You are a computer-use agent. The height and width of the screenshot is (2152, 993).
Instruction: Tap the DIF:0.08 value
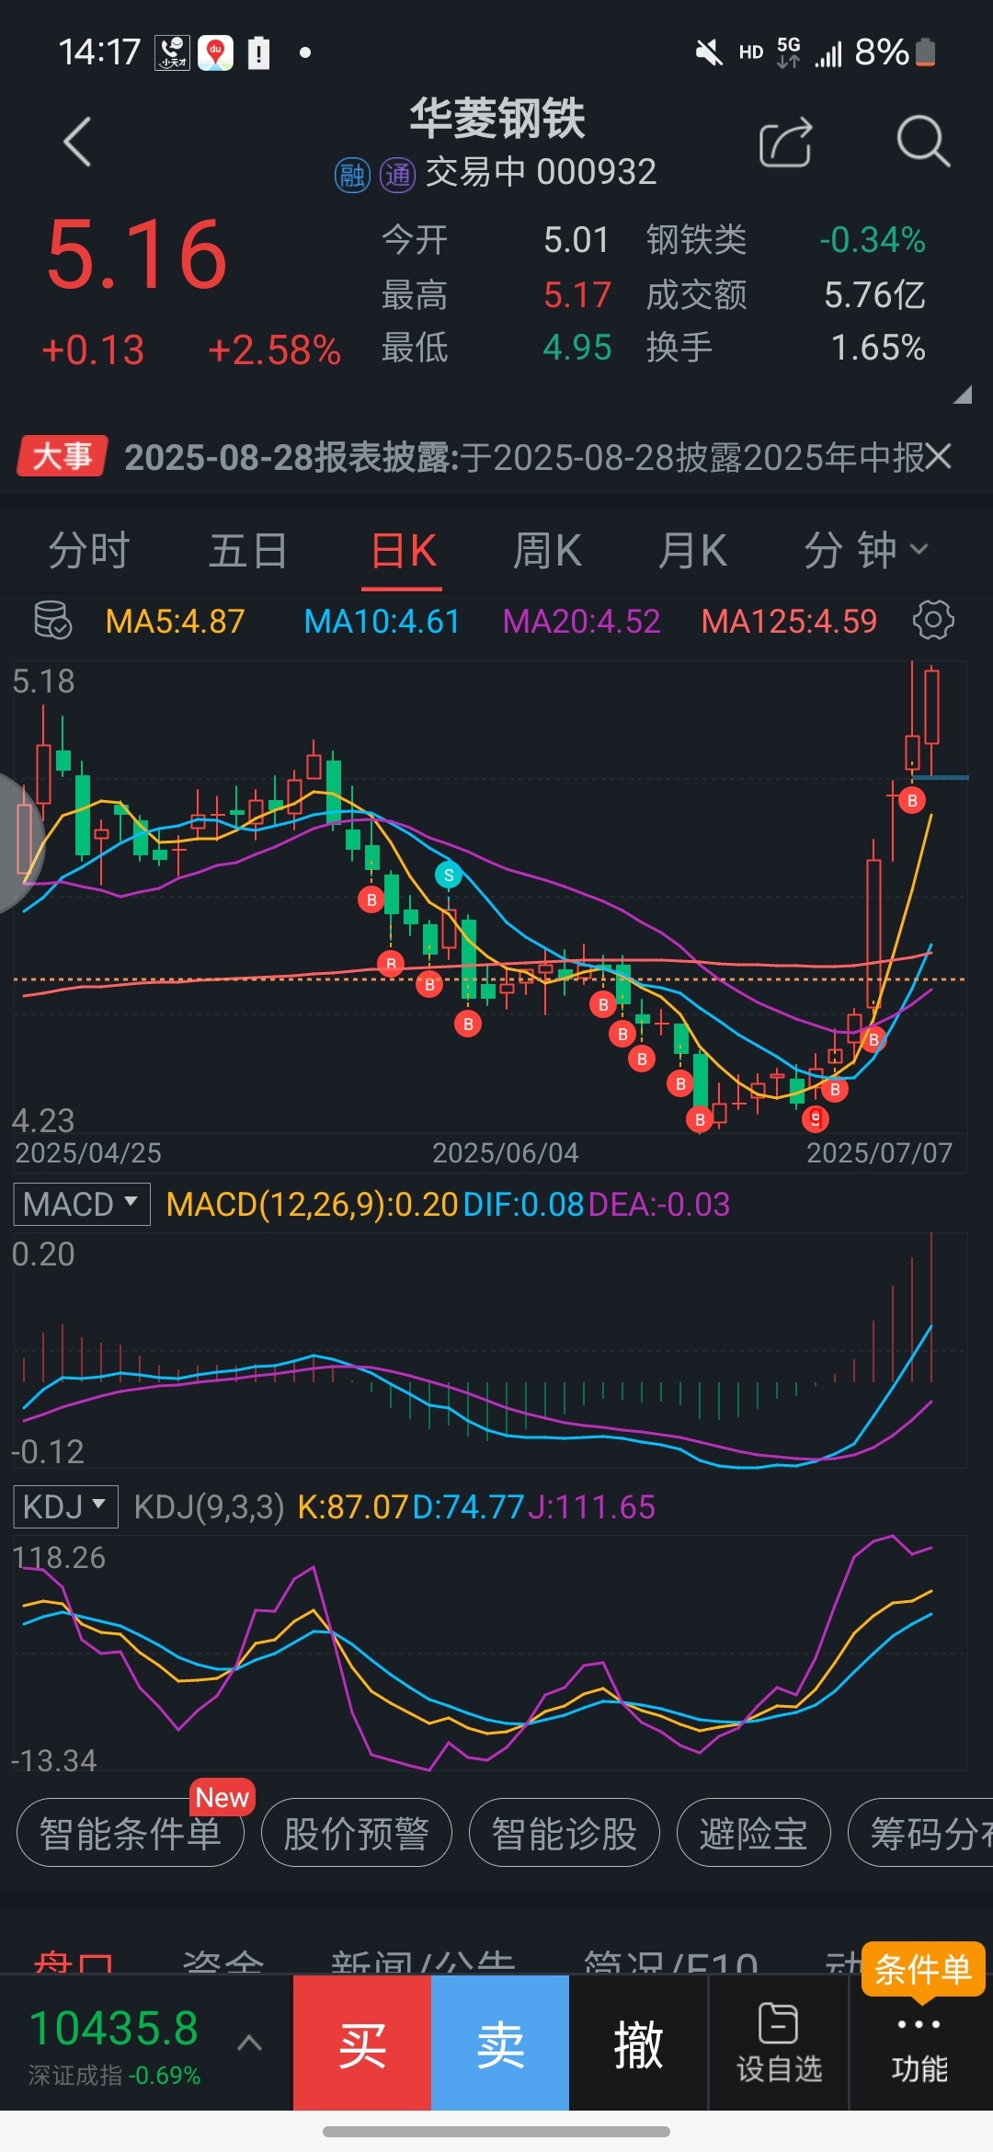[x=523, y=1204]
